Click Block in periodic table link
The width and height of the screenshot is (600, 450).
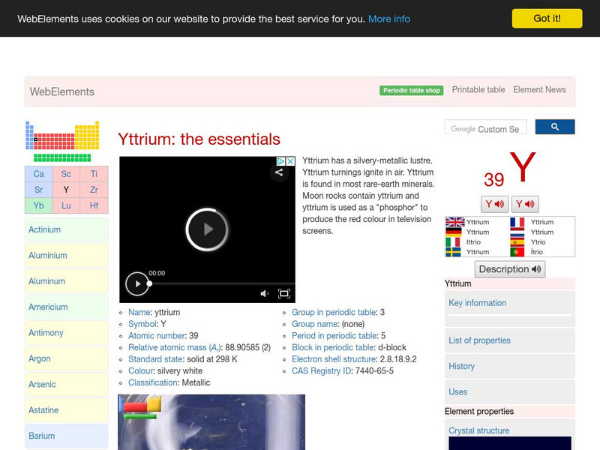click(x=332, y=347)
